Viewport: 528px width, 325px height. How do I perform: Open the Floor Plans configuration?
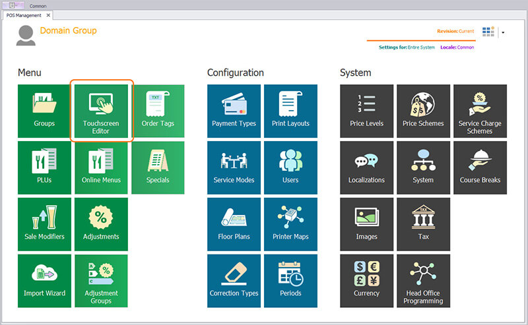click(x=234, y=224)
